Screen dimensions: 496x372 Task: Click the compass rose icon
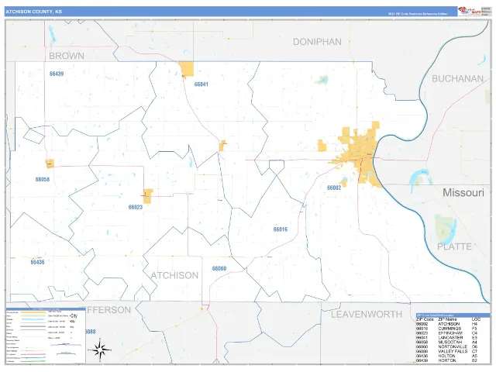pos(100,350)
